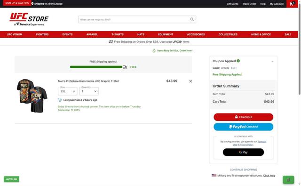Click SIGN UP & SAVE 10% banner
The image size is (301, 186).
tap(17, 3)
